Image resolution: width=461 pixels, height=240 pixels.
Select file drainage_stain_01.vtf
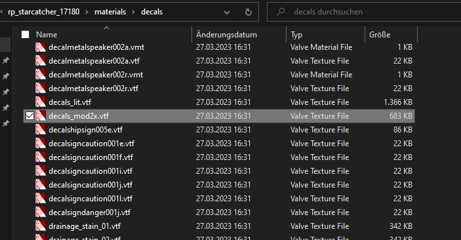pyautogui.click(x=85, y=226)
